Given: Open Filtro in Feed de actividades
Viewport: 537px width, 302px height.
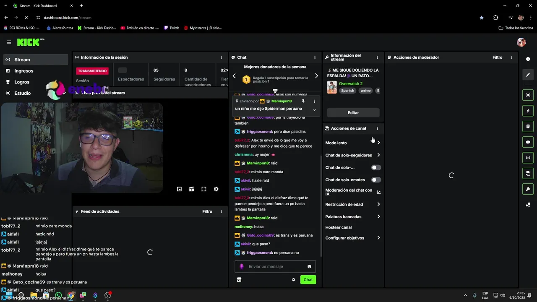Looking at the screenshot, I should (207, 211).
